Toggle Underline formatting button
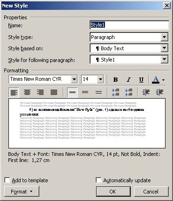The height and width of the screenshot is (201, 173). pyautogui.click(x=141, y=80)
